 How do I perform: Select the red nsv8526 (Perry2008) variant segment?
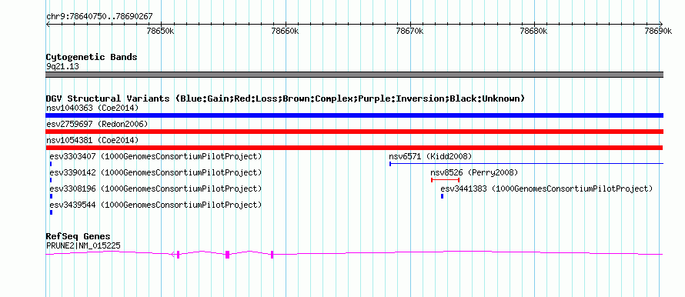(x=445, y=180)
